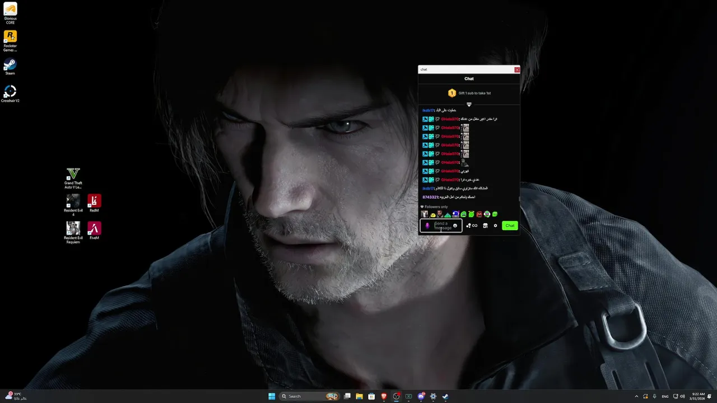This screenshot has height=403, width=717.
Task: Click the top ikdb17 username in chat
Action: click(x=428, y=110)
